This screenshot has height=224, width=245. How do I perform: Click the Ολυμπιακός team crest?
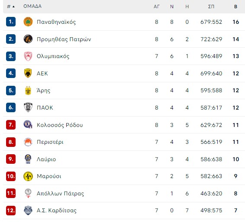point(28,56)
